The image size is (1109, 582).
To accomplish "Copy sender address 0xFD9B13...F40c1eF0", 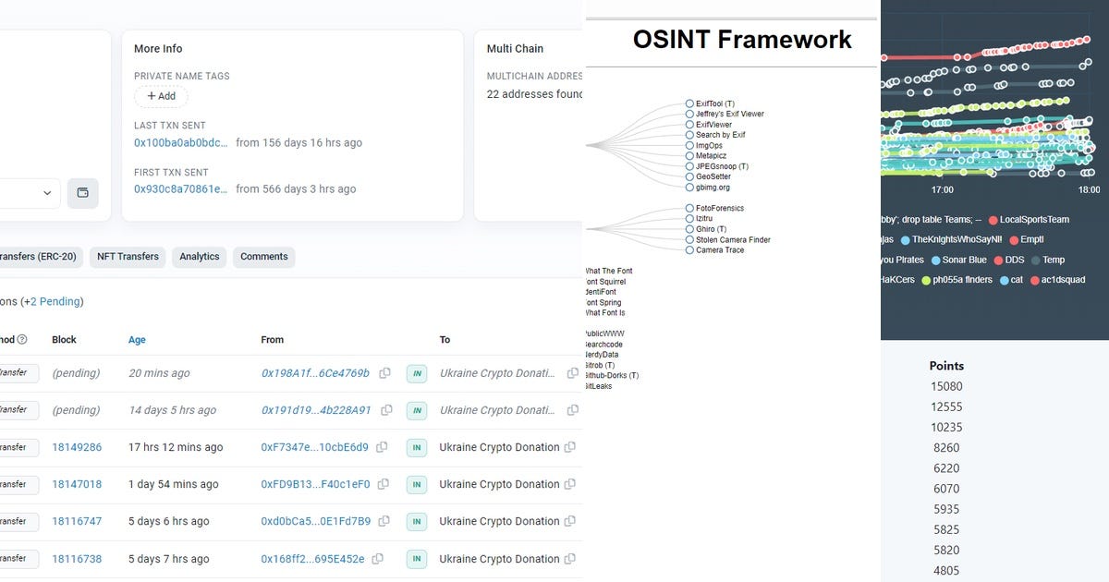I will click(384, 484).
